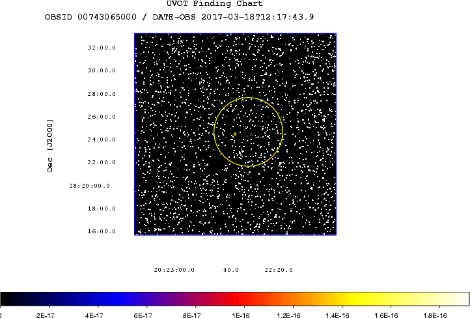
Task: Click the 40.0 right ascension label
Action: coord(231,270)
